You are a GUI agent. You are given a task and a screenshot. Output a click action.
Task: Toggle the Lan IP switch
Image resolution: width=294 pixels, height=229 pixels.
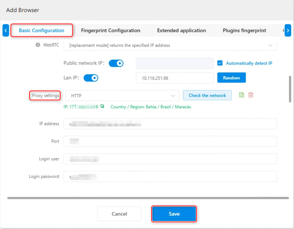point(91,78)
